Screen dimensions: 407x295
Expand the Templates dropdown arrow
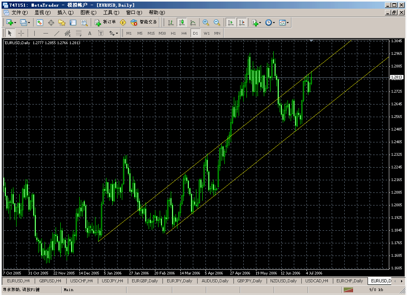click(288, 22)
